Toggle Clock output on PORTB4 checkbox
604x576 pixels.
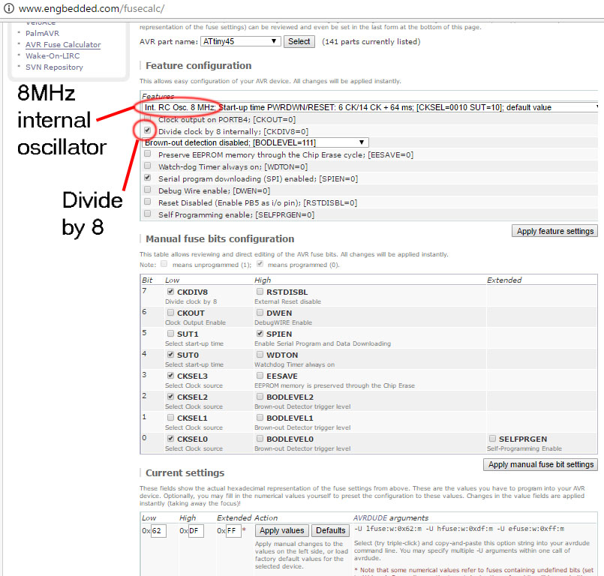coord(148,119)
